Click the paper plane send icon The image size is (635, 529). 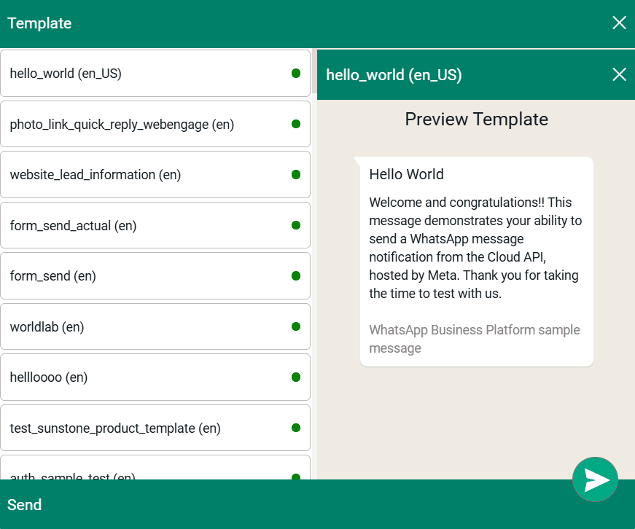[595, 479]
